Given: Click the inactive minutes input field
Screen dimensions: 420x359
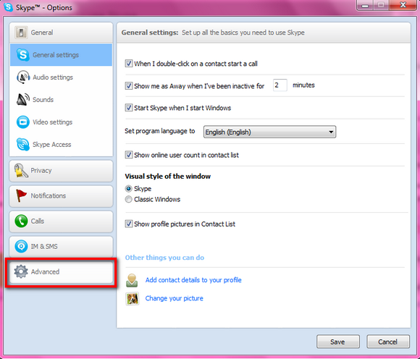Looking at the screenshot, I should click(x=280, y=85).
